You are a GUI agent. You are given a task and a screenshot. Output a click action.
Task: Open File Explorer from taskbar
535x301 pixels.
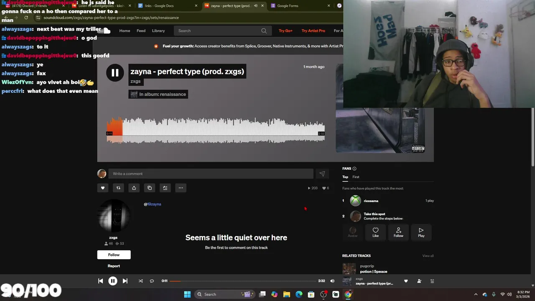click(x=287, y=294)
